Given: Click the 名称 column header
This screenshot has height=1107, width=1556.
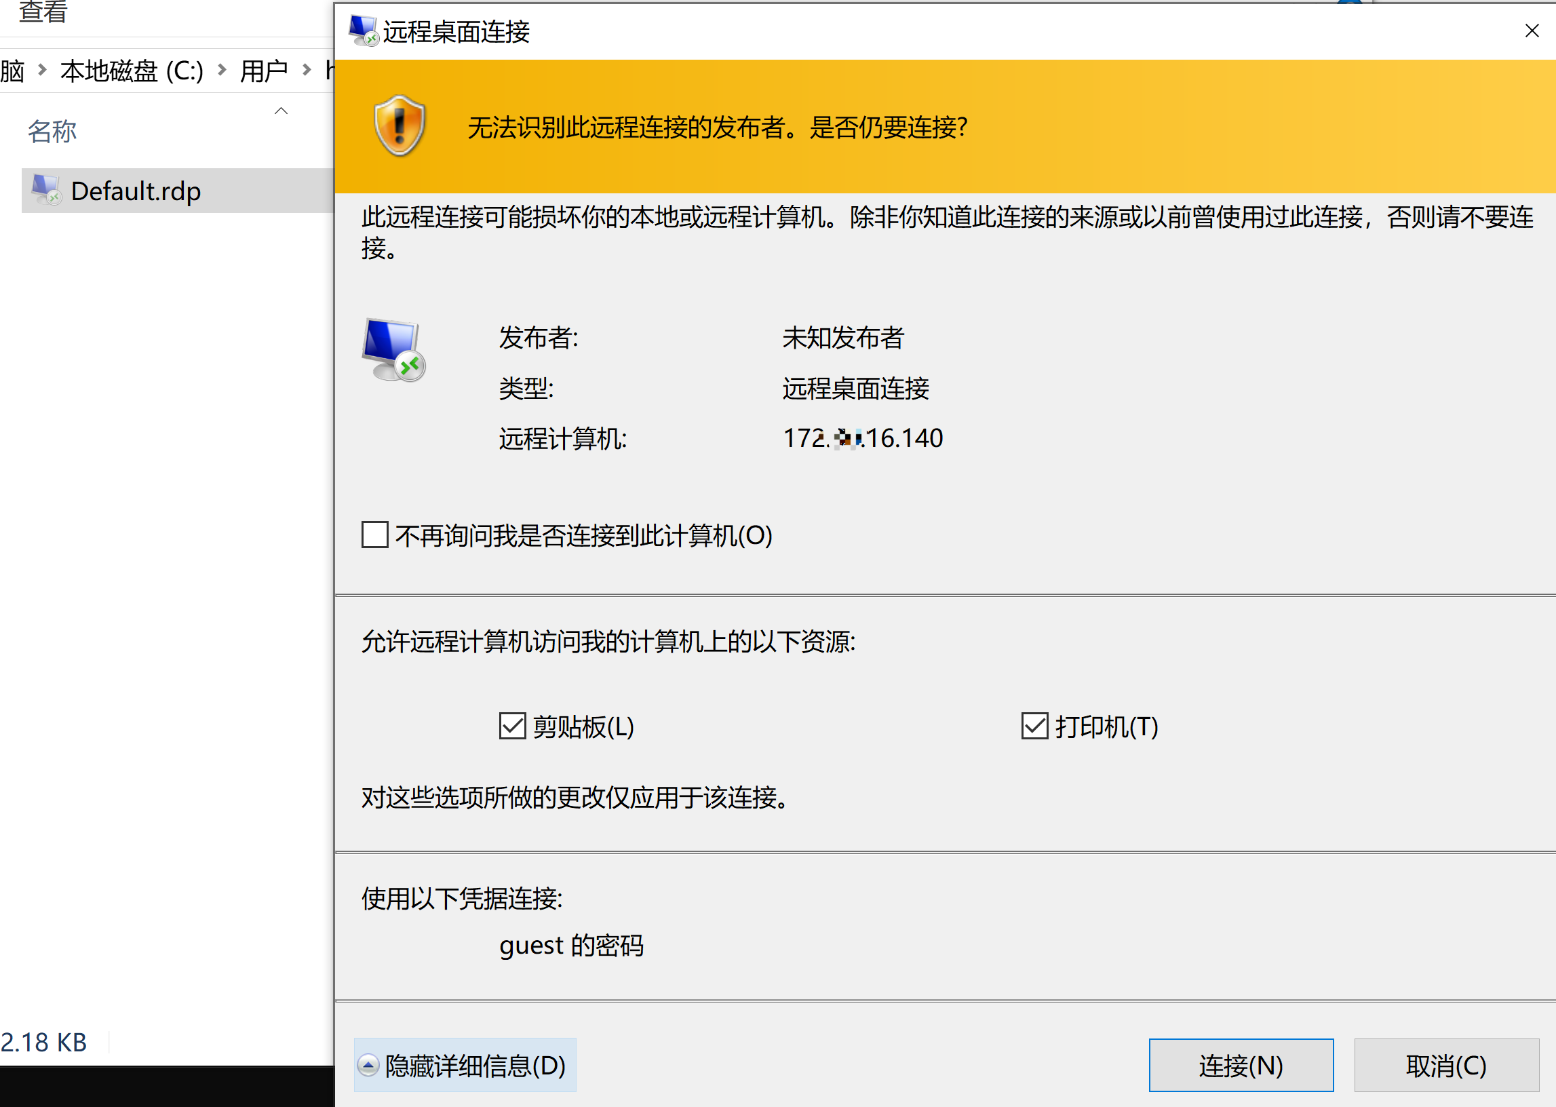Looking at the screenshot, I should [52, 131].
